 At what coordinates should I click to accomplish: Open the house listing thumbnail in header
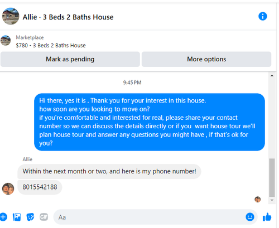(x=11, y=16)
